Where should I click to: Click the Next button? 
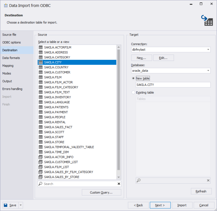click(x=160, y=205)
